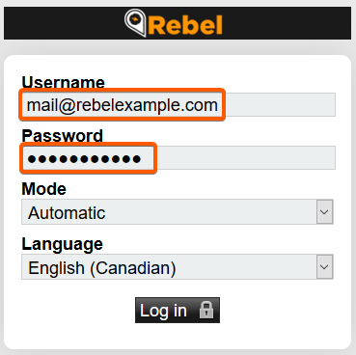
Task: Click the mail@rebelexample.com text in Username
Action: coord(123,105)
